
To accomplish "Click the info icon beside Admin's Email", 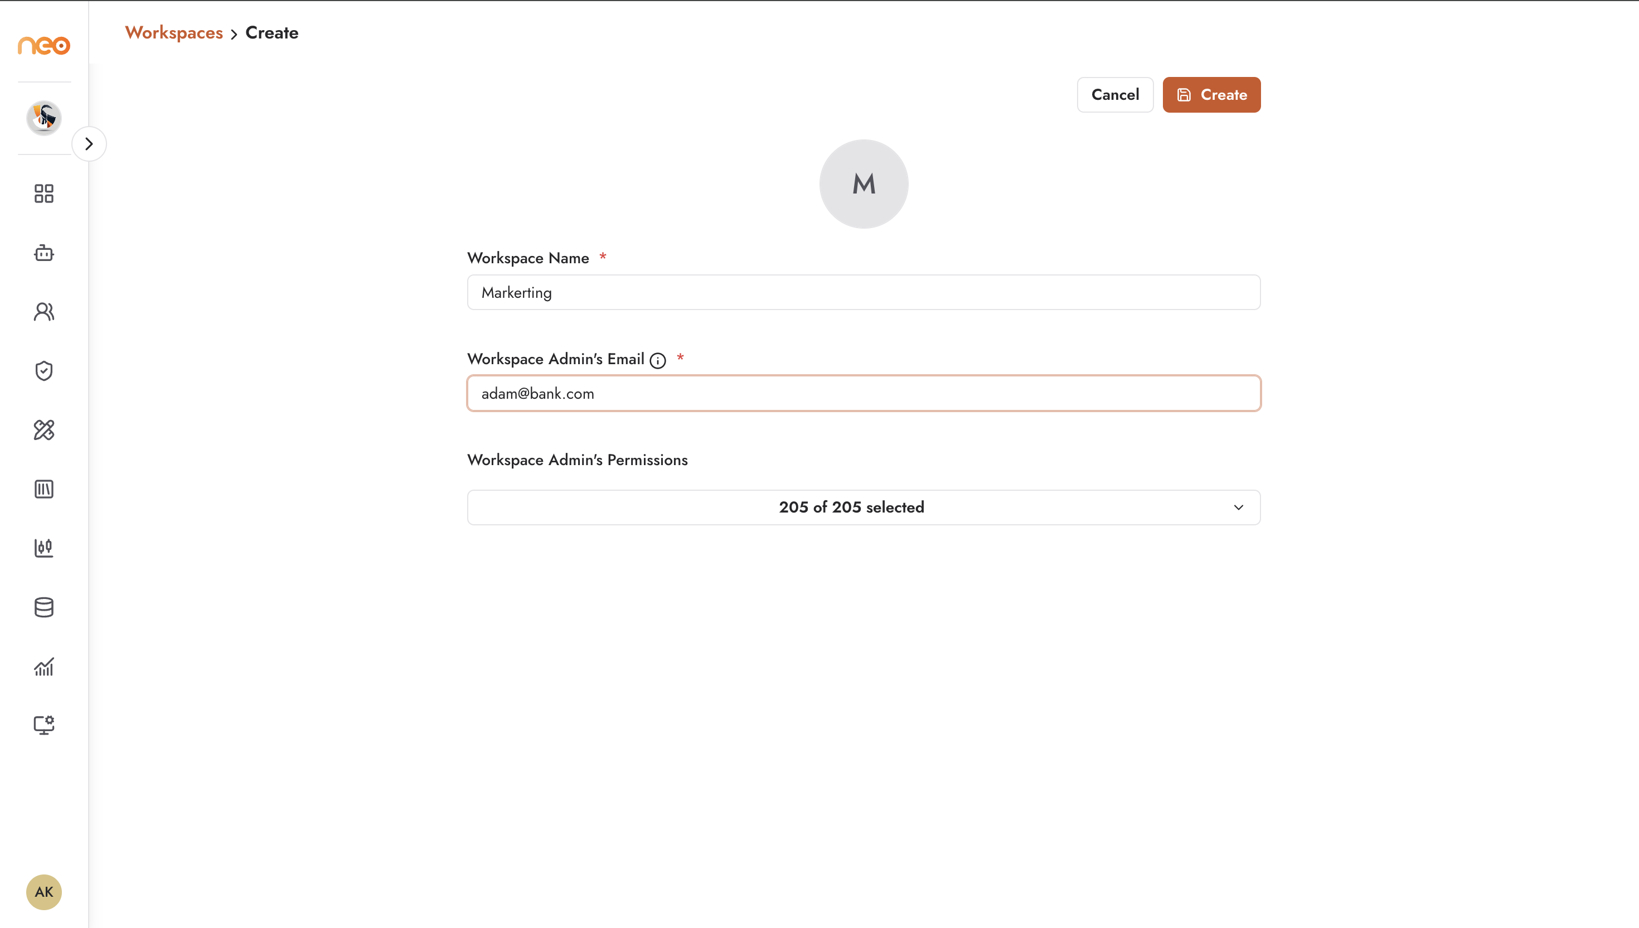I will tap(658, 361).
